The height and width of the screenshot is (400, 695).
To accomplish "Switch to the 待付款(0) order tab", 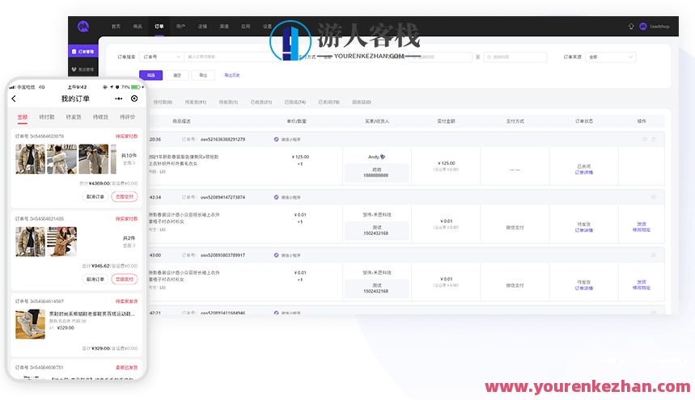I will coord(163,102).
